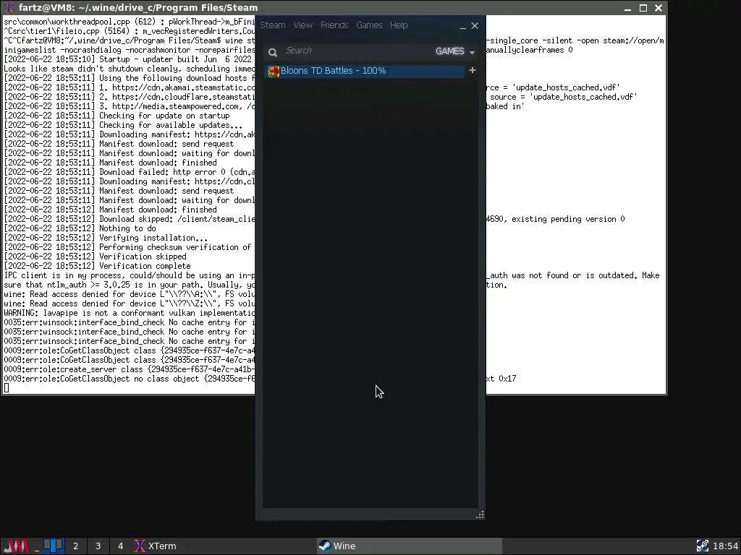Click the XTerm window title text
Viewport: 741px width, 555px height.
click(138, 7)
